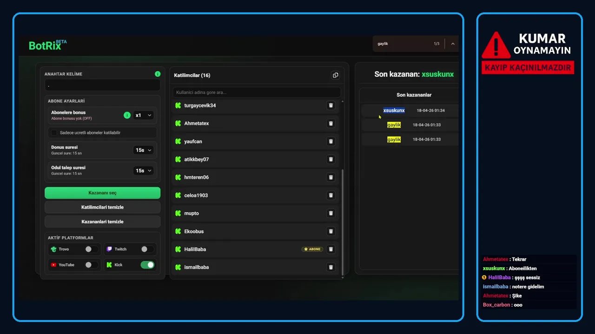Click the Kazananı seç button
595x334 pixels.
102,193
